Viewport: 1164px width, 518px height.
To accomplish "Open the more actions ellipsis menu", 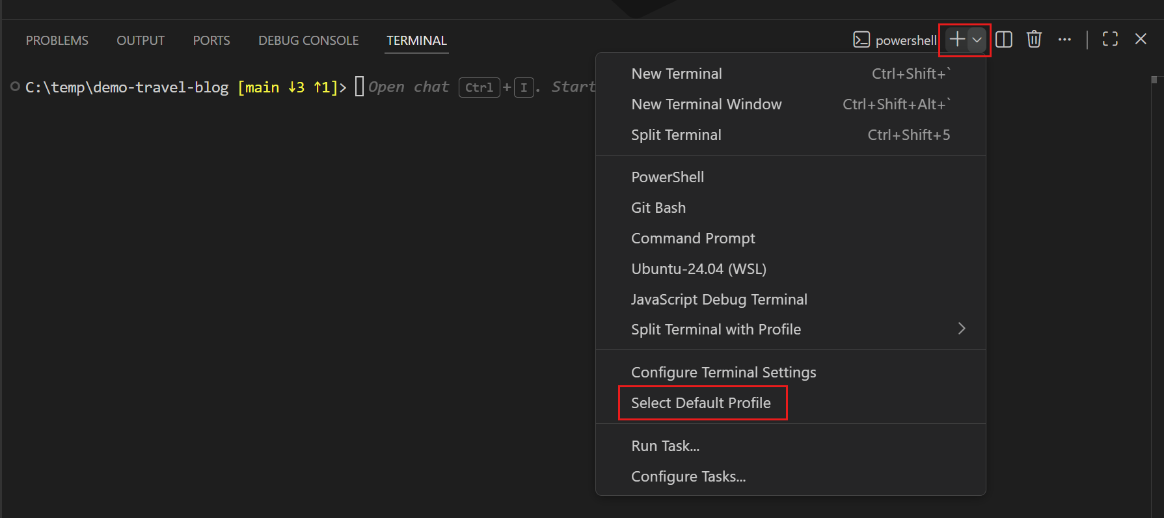I will (x=1064, y=40).
